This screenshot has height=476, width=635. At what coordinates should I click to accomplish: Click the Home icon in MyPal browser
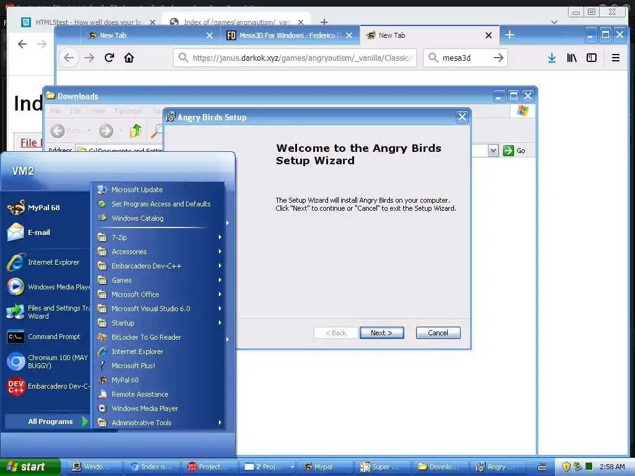[129, 58]
